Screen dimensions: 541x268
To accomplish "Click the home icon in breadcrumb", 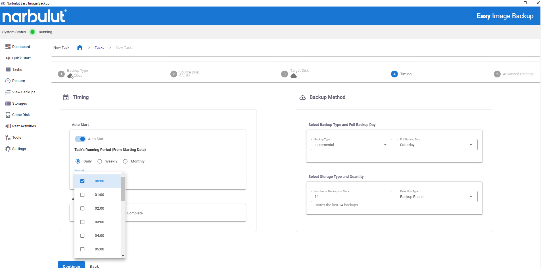I will (x=80, y=48).
